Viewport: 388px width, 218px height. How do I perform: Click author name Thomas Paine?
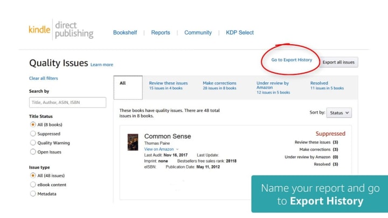pyautogui.click(x=157, y=143)
